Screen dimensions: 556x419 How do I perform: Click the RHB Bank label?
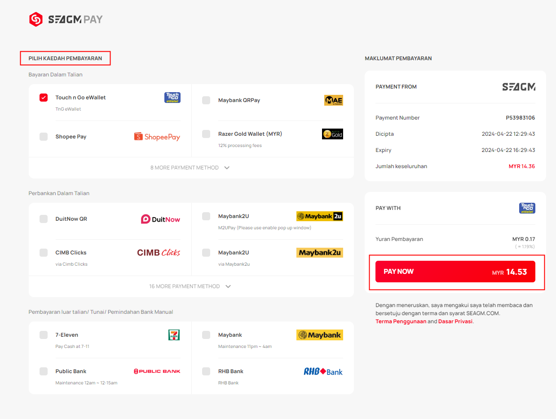tap(231, 371)
